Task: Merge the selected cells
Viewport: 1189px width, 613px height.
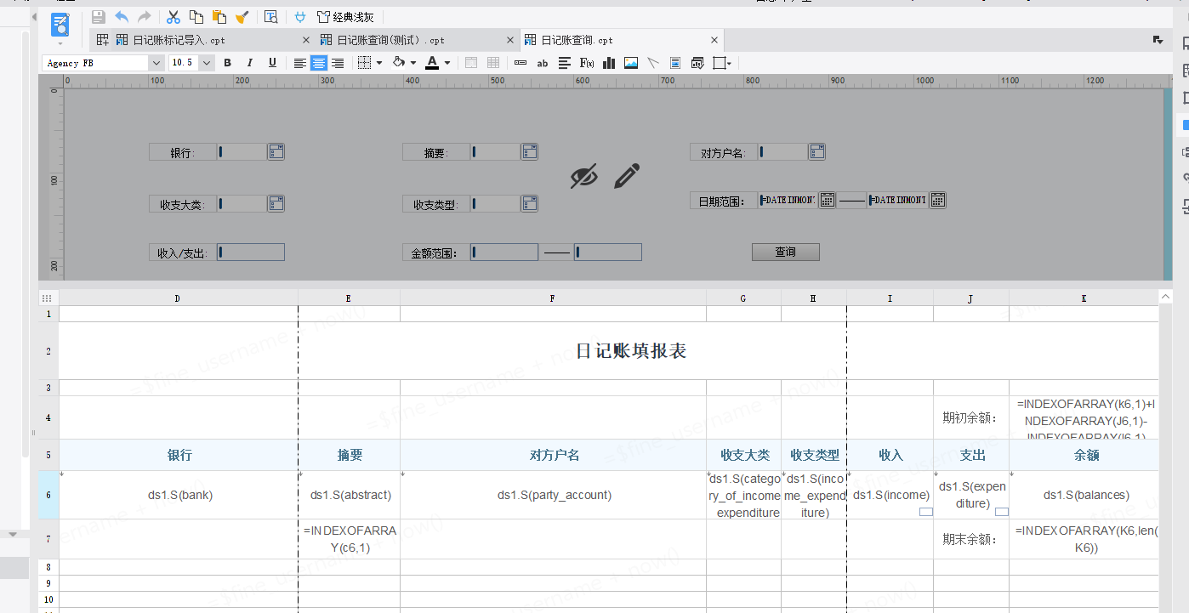Action: point(470,63)
